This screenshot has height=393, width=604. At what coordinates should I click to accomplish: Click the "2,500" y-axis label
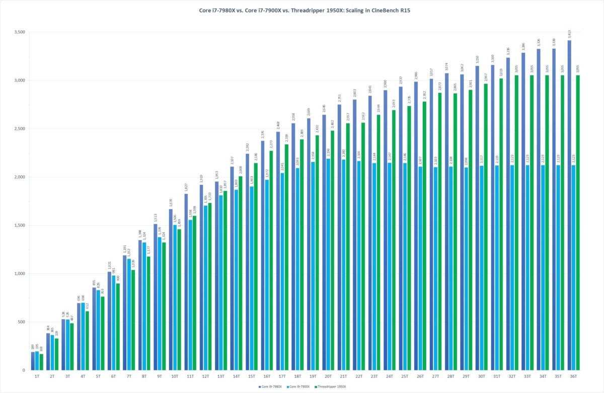[x=19, y=129]
